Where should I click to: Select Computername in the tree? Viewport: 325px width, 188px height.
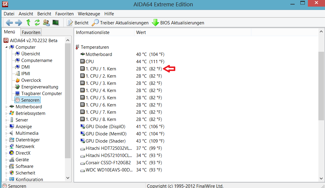[37, 60]
